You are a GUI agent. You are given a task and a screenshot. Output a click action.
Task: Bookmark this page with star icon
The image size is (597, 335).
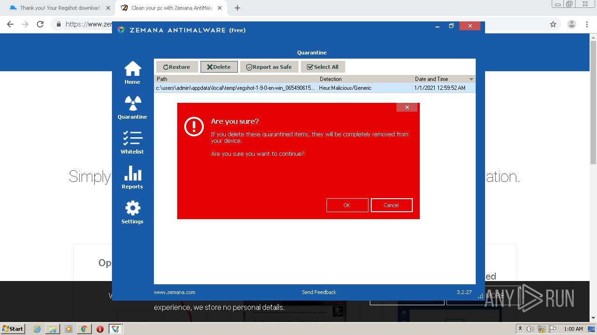(x=553, y=24)
